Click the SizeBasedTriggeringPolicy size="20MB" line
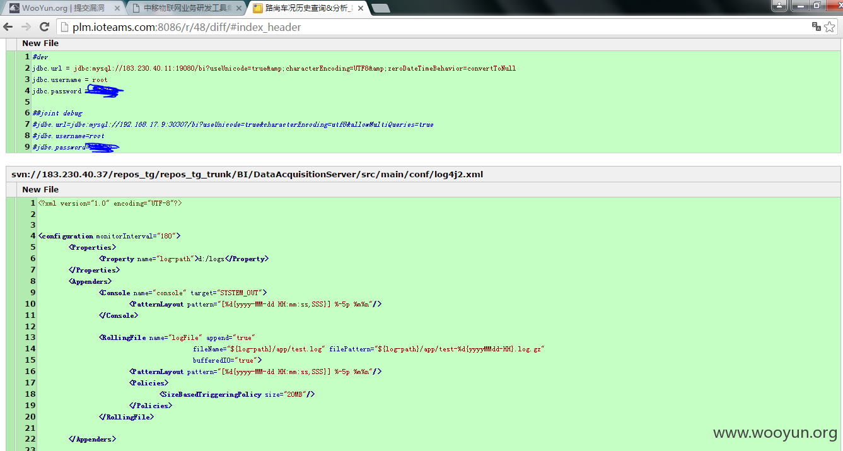This screenshot has height=451, width=843. 237,394
